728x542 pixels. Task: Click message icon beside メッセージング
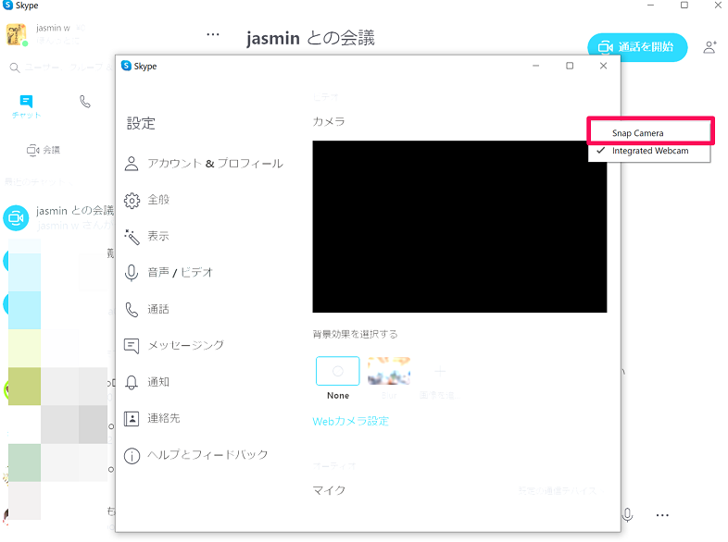tap(132, 346)
